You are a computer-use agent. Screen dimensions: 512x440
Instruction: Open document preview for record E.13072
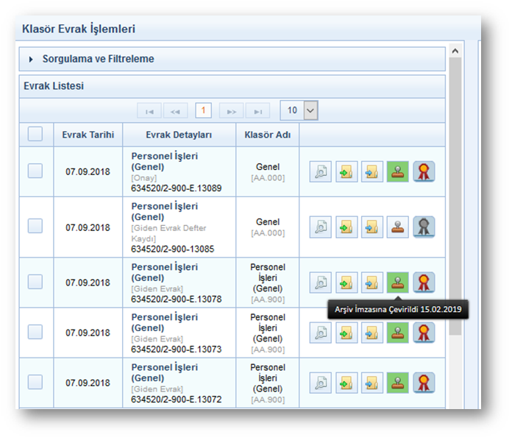[320, 383]
